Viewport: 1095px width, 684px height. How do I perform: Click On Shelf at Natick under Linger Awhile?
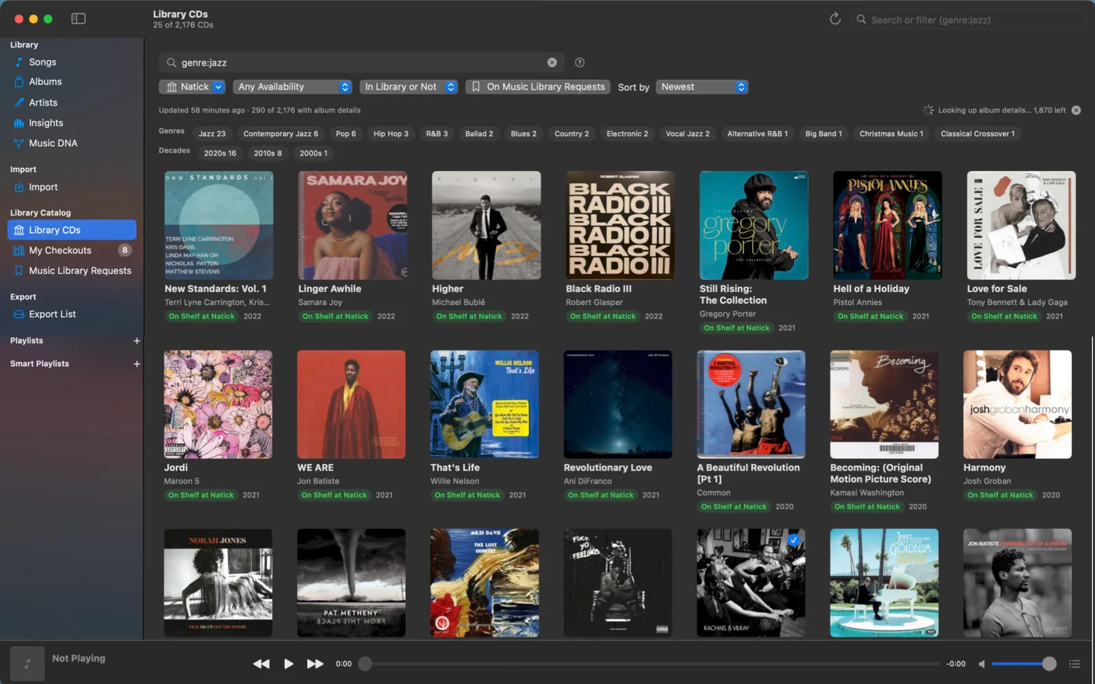(335, 316)
